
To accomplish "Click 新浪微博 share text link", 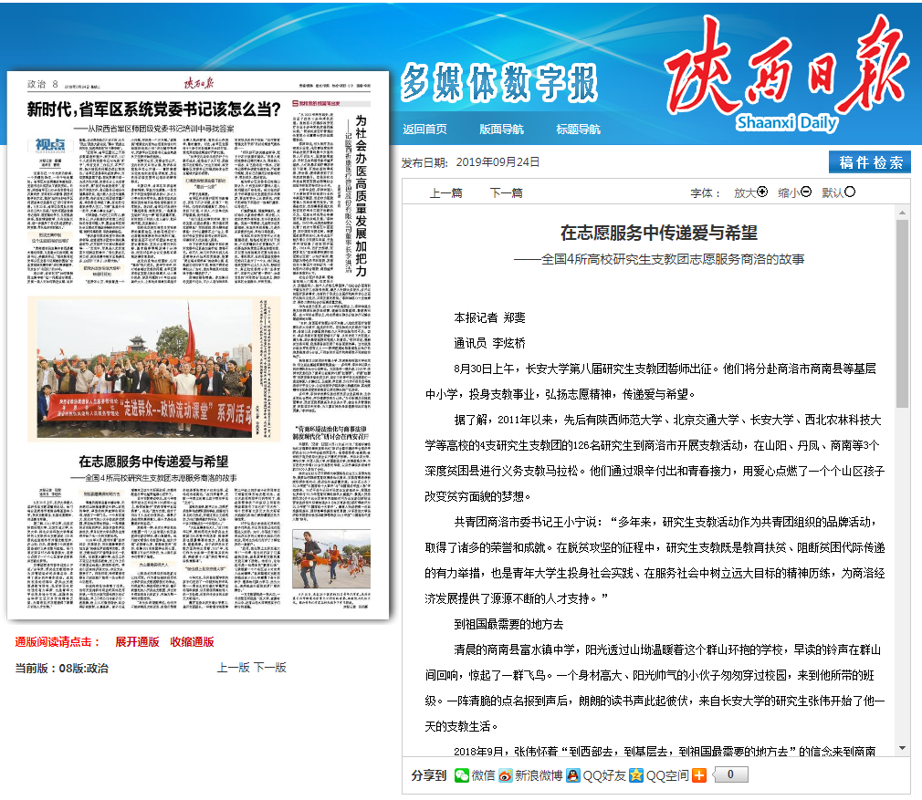I will (539, 776).
